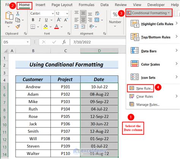This screenshot has width=180, height=159.
Task: Open Data Bars submenu
Action: [x=154, y=51]
